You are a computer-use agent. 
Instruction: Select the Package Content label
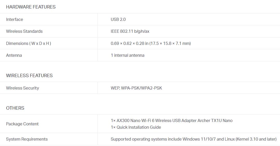click(22, 124)
